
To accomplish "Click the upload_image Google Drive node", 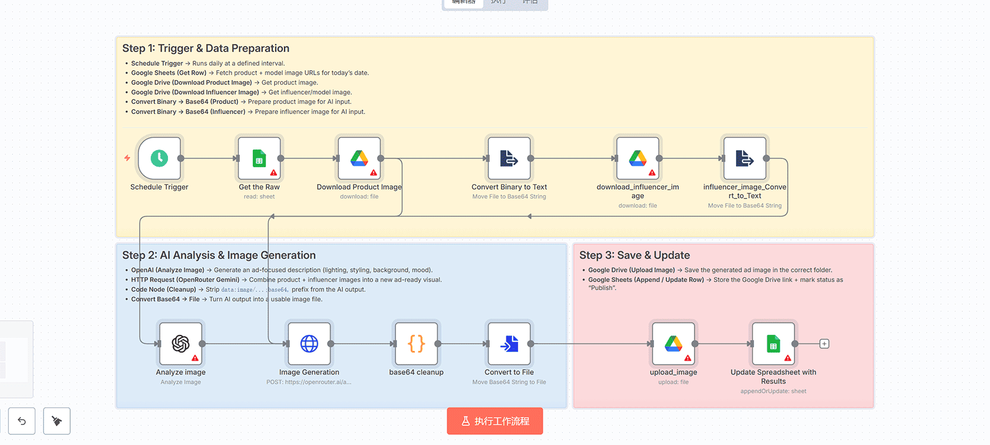I will pyautogui.click(x=673, y=344).
